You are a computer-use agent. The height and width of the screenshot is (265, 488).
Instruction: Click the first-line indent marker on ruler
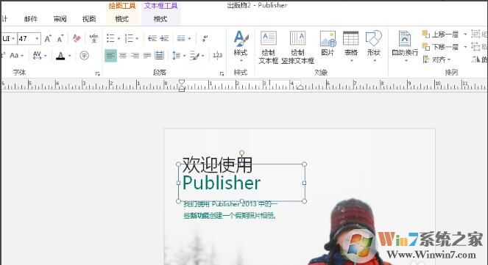coord(182,82)
